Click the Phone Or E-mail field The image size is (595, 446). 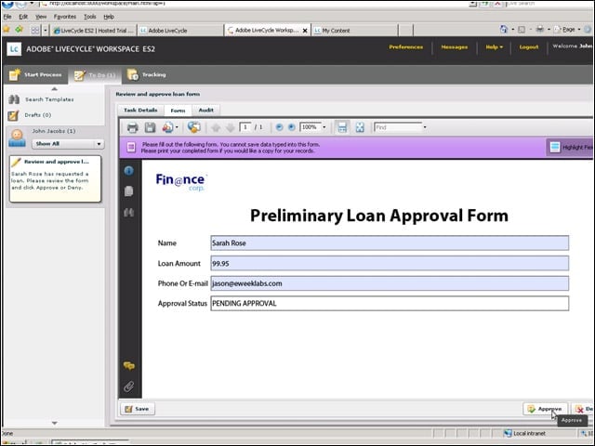[390, 283]
